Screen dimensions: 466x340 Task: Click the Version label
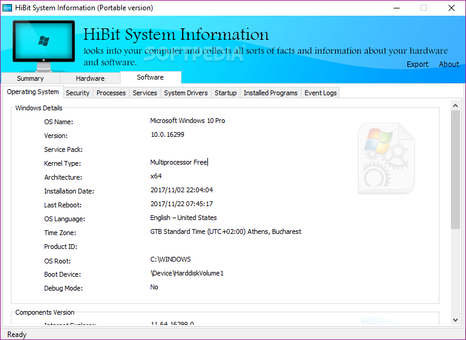click(56, 136)
